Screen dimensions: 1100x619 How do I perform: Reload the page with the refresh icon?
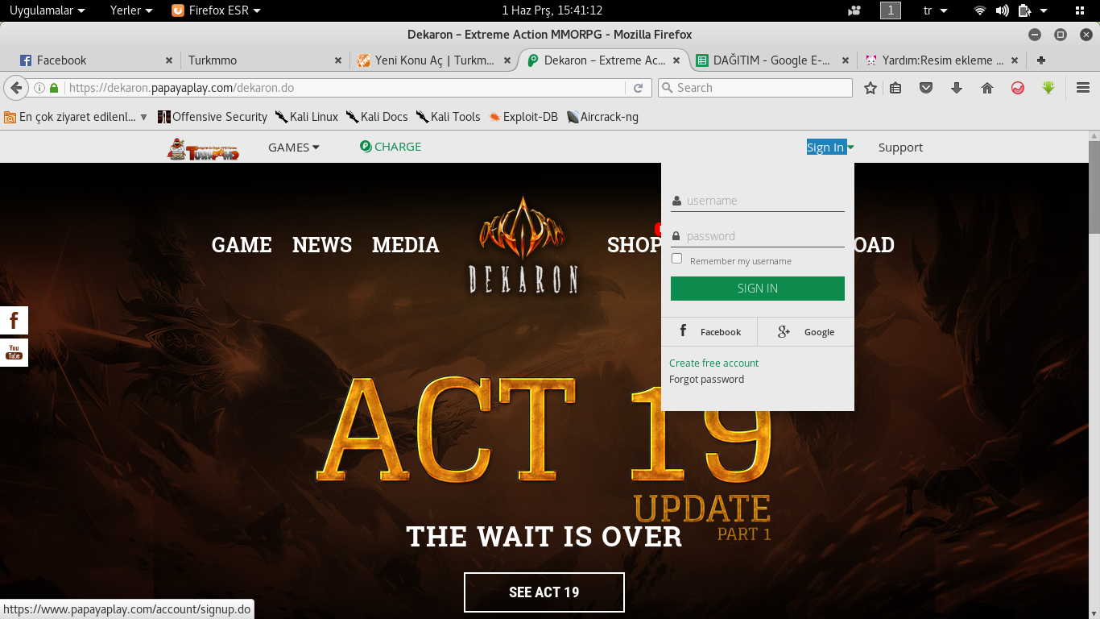(638, 88)
